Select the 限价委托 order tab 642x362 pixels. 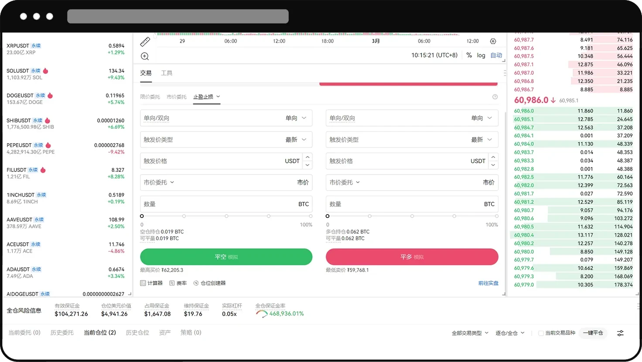click(150, 97)
